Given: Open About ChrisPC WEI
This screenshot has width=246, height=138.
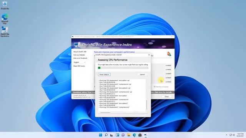Looking at the screenshot, I should pos(80,52).
